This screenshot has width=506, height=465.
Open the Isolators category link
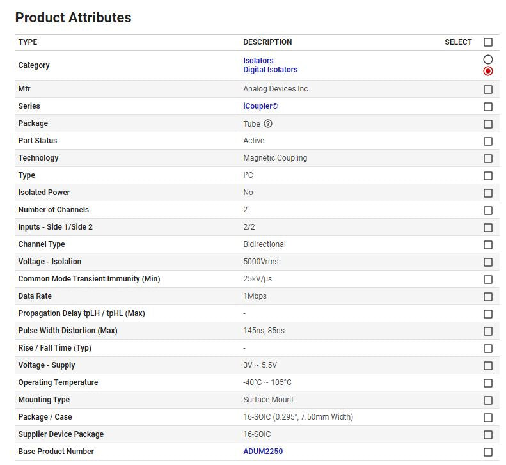pyautogui.click(x=258, y=61)
